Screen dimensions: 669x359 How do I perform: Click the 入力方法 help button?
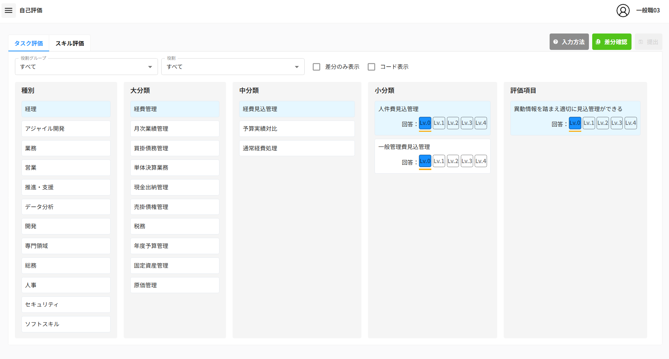[569, 42]
